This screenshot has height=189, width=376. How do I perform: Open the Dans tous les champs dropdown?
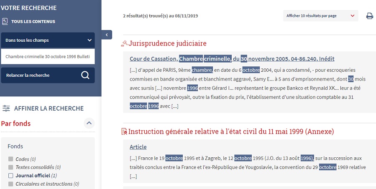click(48, 40)
